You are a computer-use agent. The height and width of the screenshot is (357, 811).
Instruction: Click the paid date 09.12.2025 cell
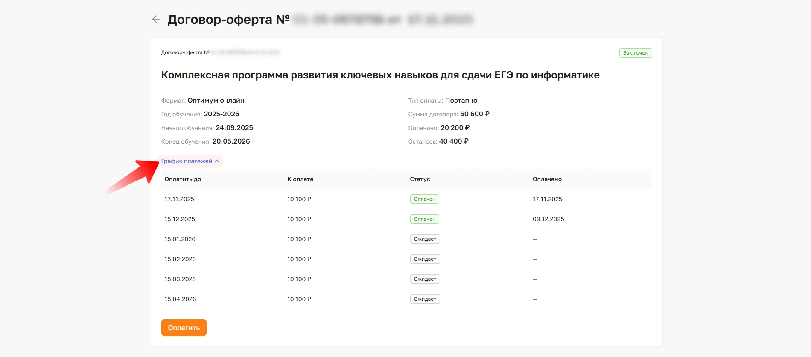pyautogui.click(x=548, y=219)
